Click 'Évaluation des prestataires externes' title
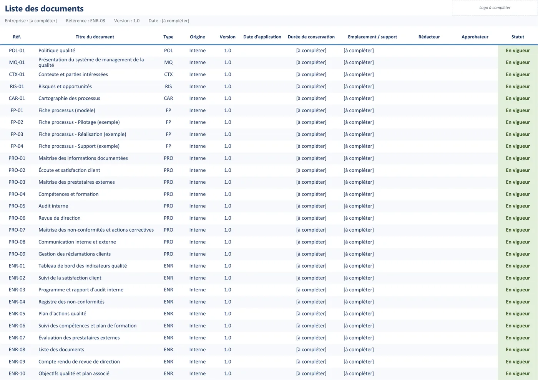The width and height of the screenshot is (538, 380). [x=79, y=338]
